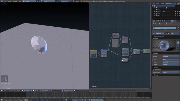This screenshot has width=180, height=101.
Task: Toggle visibility eye for Plane
Action: tap(175, 13)
